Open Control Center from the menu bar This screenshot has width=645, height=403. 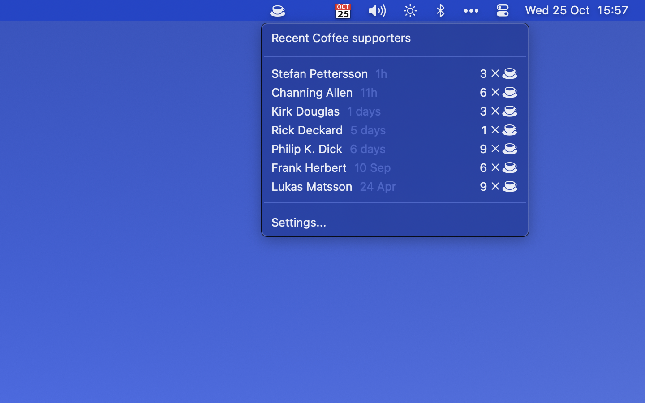(503, 11)
